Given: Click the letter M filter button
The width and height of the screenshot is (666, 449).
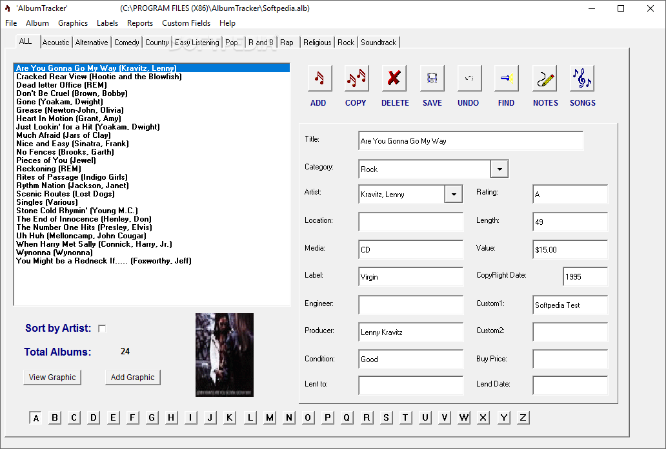Looking at the screenshot, I should 270,417.
